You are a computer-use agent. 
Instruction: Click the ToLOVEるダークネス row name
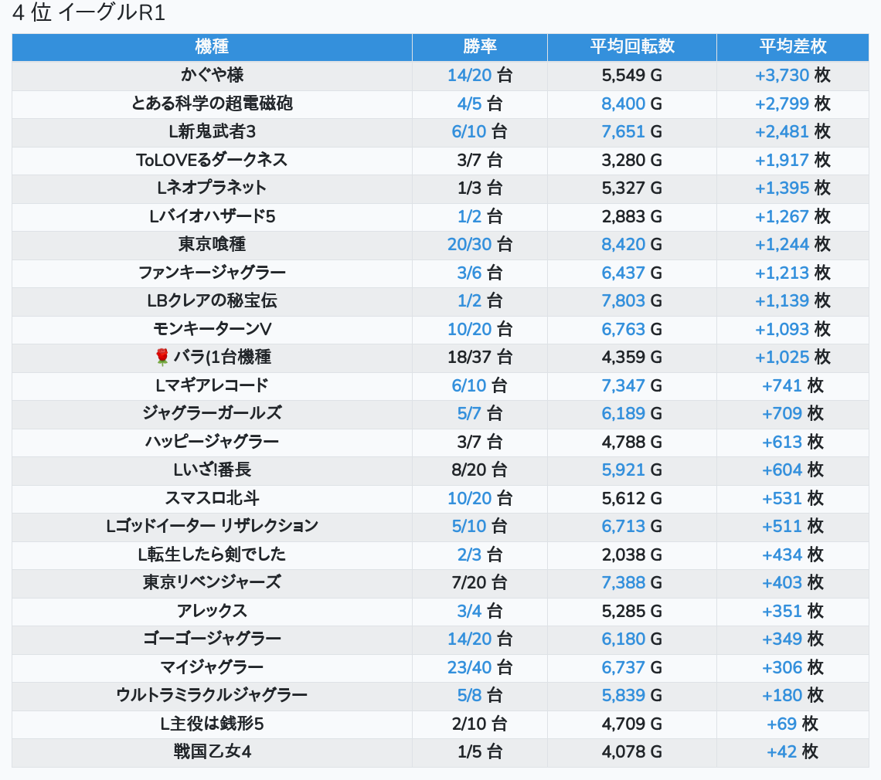tap(212, 160)
